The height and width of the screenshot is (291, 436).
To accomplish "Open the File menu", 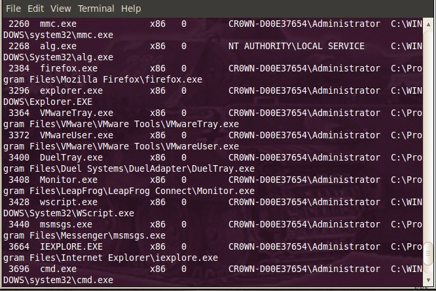I will [x=13, y=9].
